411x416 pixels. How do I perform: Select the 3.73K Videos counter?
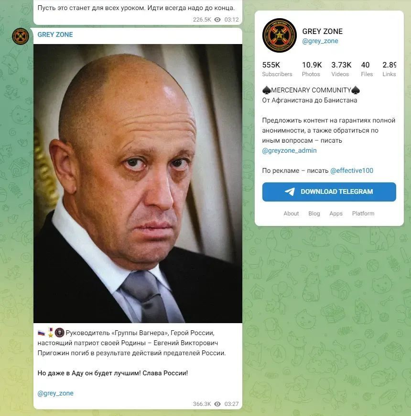[x=341, y=69]
